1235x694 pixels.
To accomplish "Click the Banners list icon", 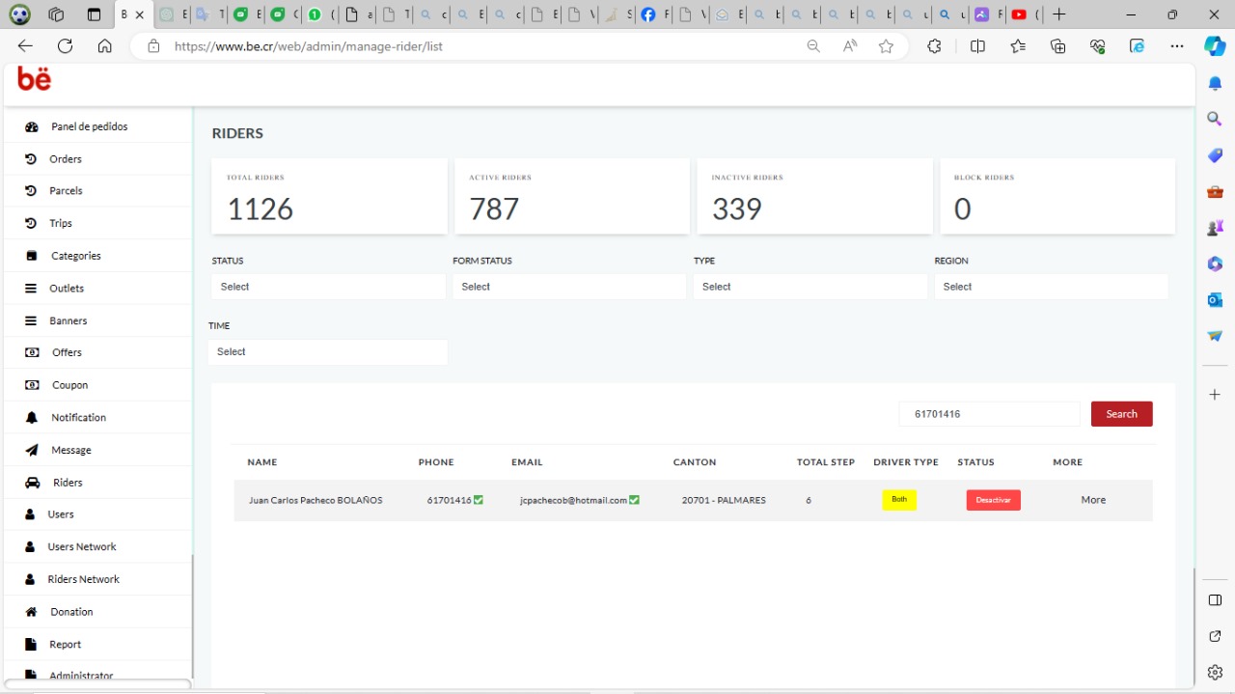I will click(x=31, y=320).
